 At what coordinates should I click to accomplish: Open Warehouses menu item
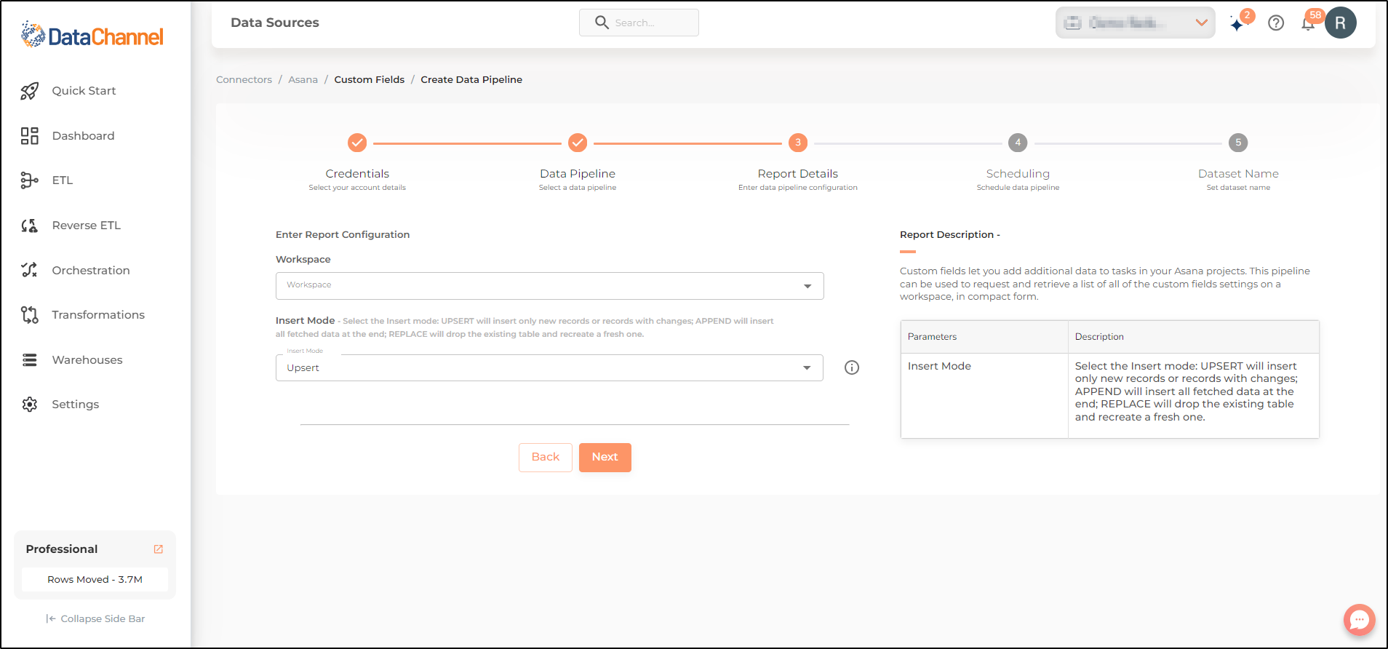87,360
